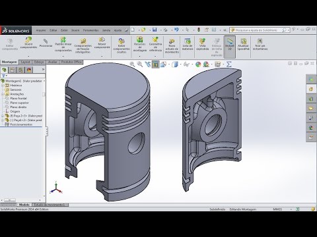
Task: Open View orientation icon
Action: (x=163, y=64)
